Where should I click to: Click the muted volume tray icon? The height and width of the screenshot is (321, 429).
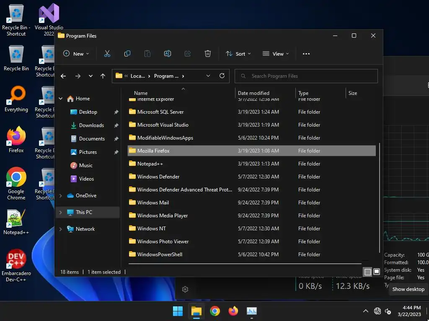pos(388,311)
